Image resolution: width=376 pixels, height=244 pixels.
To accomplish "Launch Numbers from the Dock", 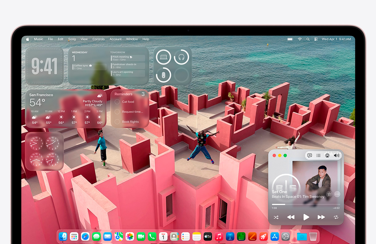I will point(241,237).
